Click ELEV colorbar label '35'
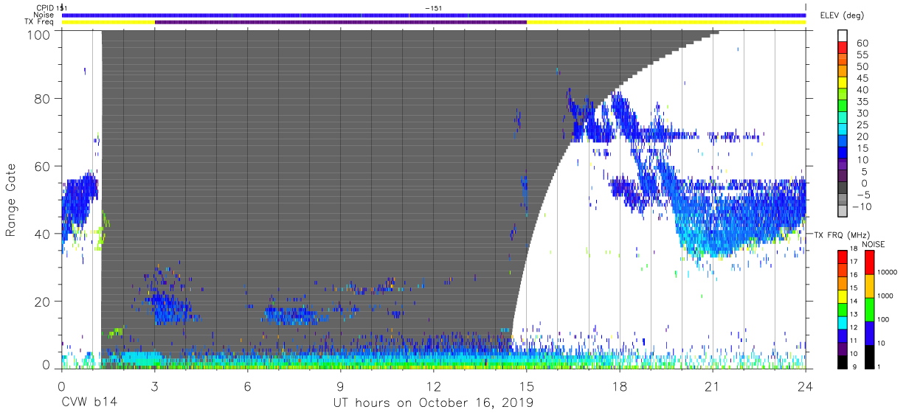906x418 pixels. (x=862, y=102)
